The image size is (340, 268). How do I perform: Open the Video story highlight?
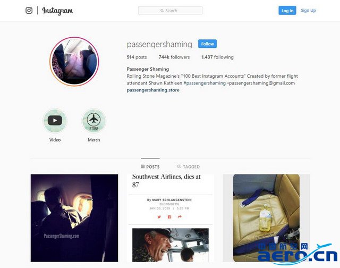click(x=55, y=121)
